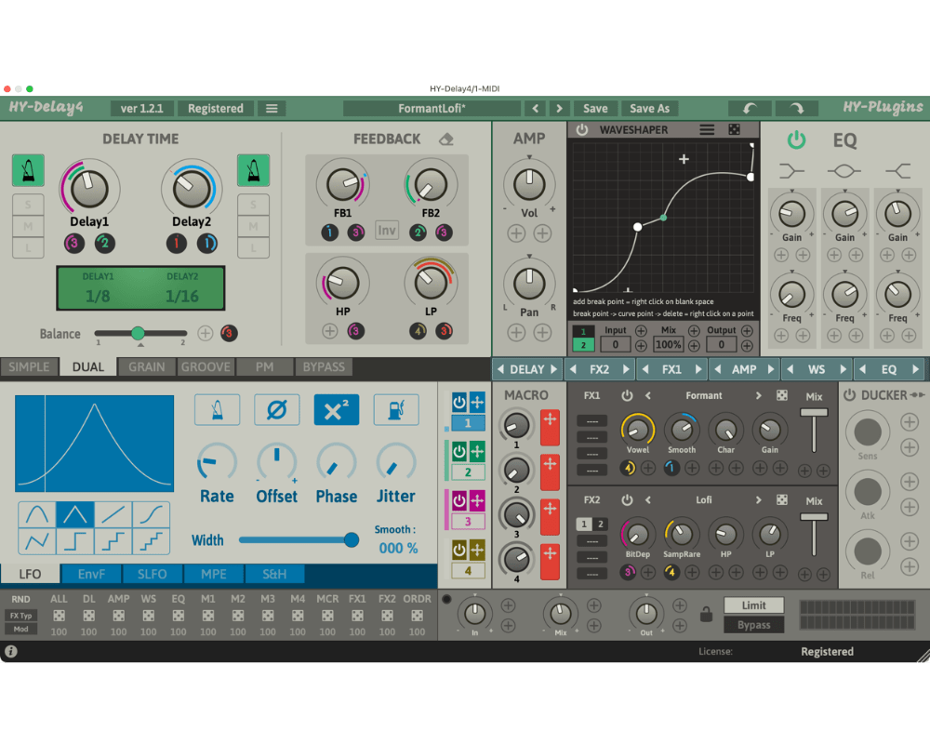930x744 pixels.
Task: Toggle Delay1 metronome sync button
Action: 28,170
